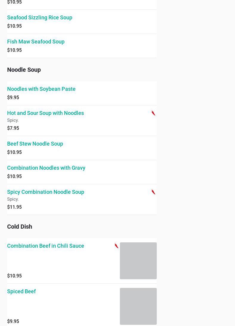
Task: Click the $9.95 price under Noodles with Soybean Paste
Action: [x=13, y=97]
